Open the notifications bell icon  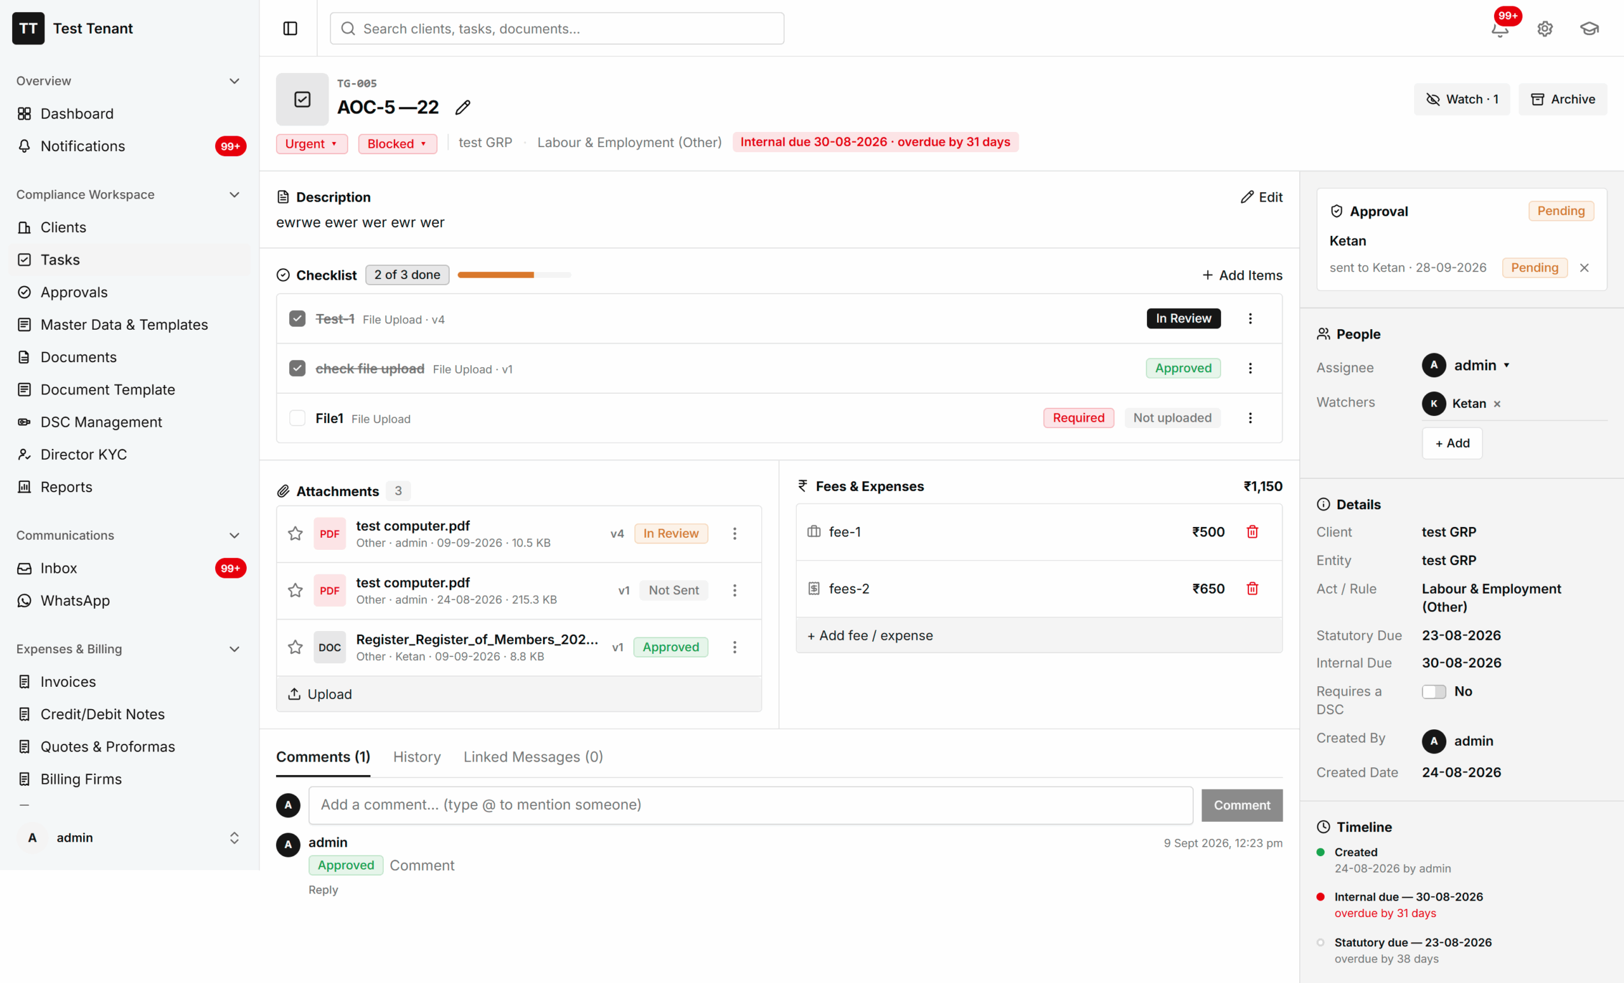(1500, 29)
